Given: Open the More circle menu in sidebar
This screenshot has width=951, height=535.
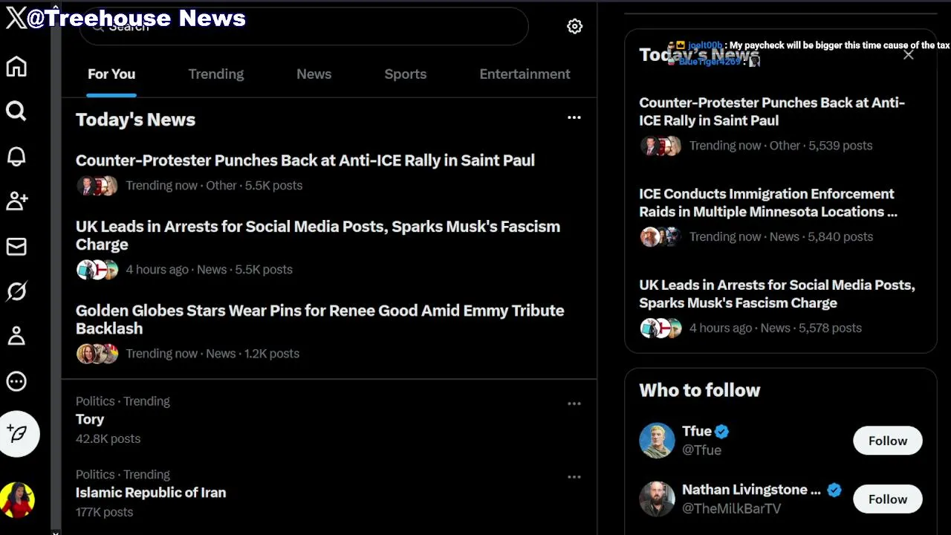Looking at the screenshot, I should coord(16,381).
